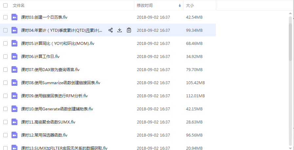Open file 课时09.使用链接回表进行RFM分析.flv
This screenshot has height=150, width=294.
click(x=54, y=96)
